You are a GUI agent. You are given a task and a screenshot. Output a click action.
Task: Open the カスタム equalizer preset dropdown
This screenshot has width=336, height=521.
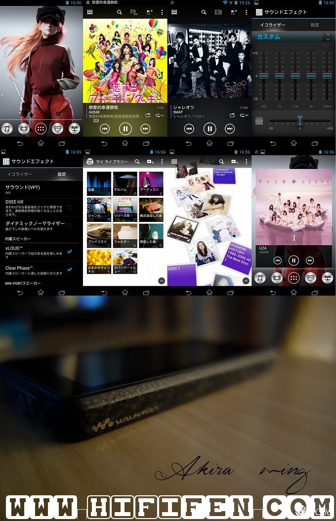293,37
